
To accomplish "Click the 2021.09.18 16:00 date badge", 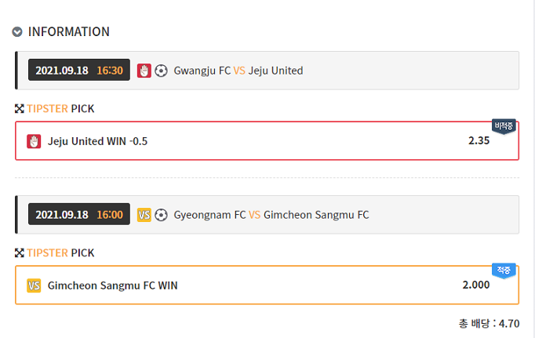I will (79, 215).
